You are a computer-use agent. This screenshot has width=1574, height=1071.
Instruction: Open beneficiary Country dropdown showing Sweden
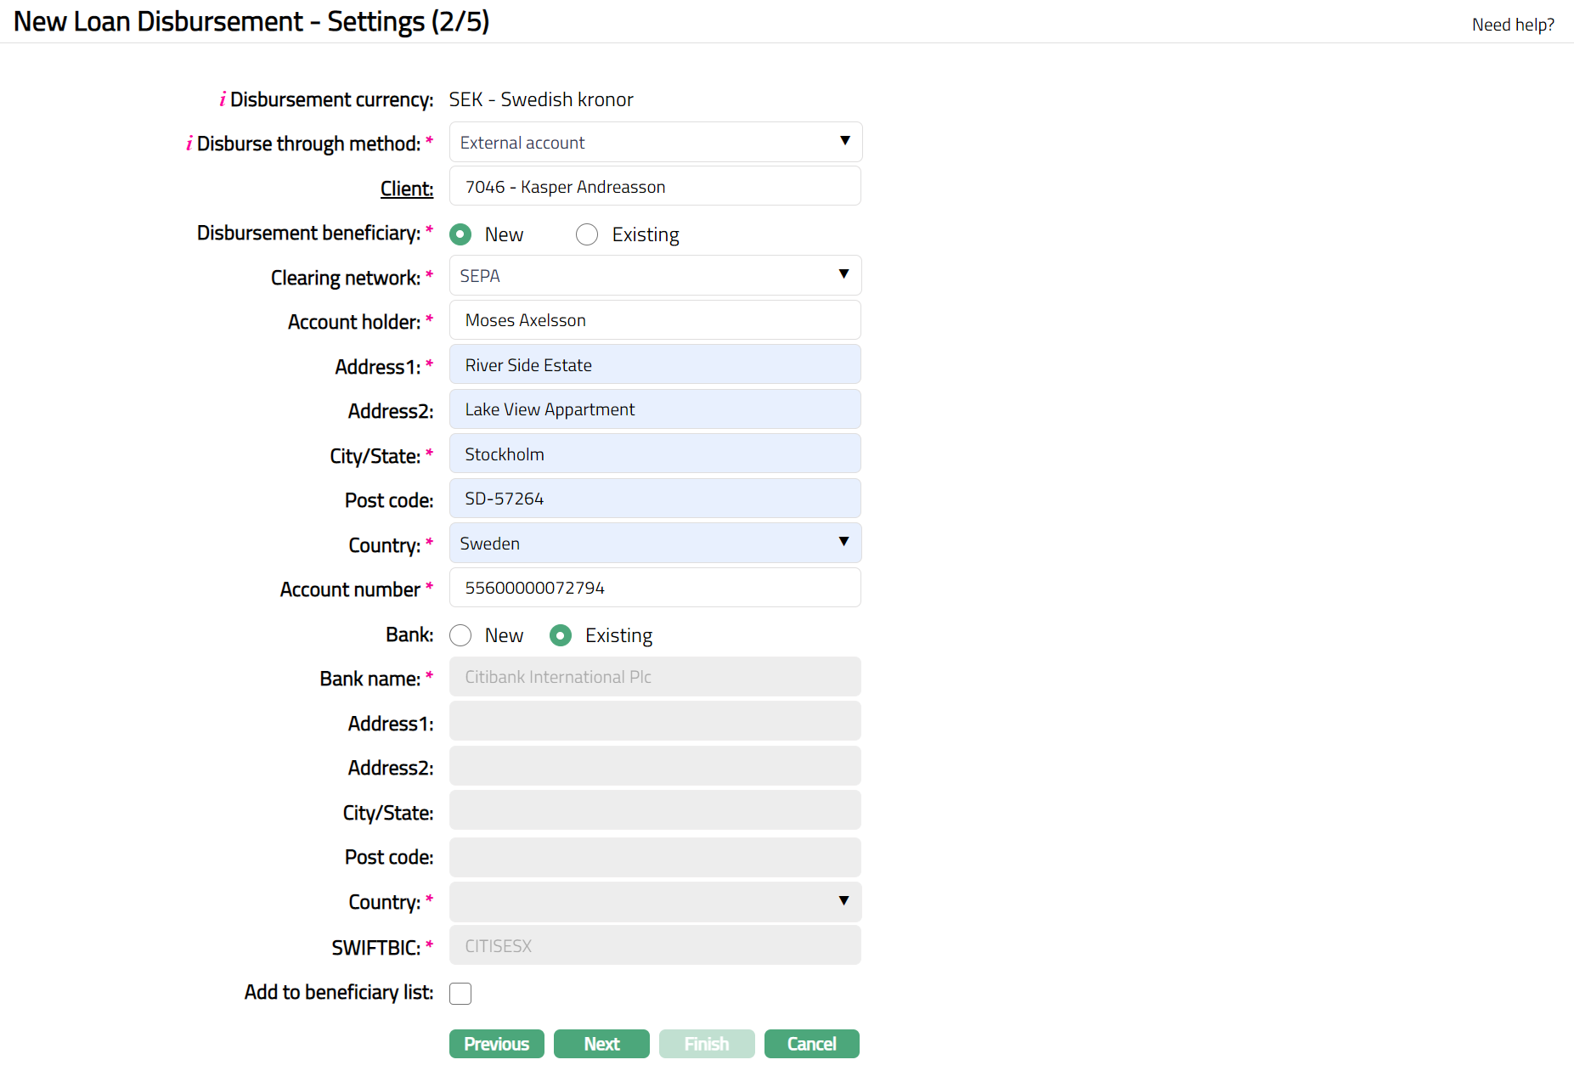(655, 544)
